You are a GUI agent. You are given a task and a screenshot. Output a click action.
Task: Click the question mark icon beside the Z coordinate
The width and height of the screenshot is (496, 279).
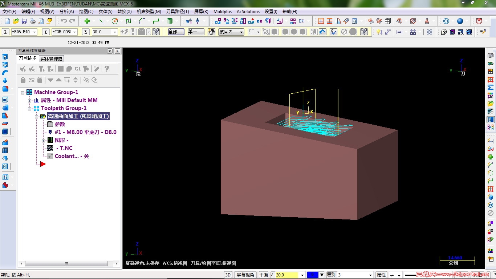click(x=156, y=32)
